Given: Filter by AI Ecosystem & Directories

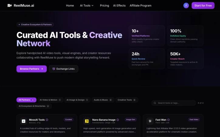Looking at the screenshot, I should tap(34, 106).
